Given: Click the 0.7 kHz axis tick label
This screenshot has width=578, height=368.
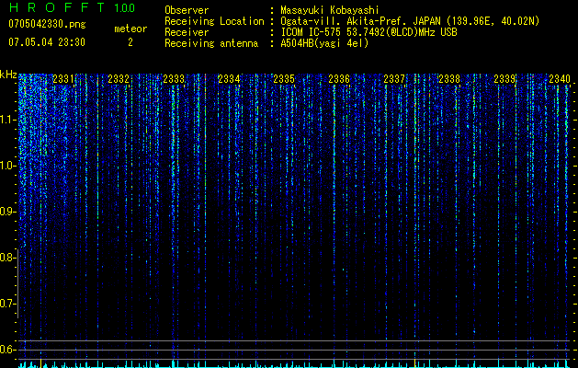Looking at the screenshot, I should 8,304.
